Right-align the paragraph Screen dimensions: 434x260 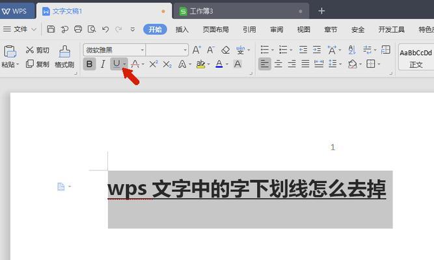(x=292, y=64)
